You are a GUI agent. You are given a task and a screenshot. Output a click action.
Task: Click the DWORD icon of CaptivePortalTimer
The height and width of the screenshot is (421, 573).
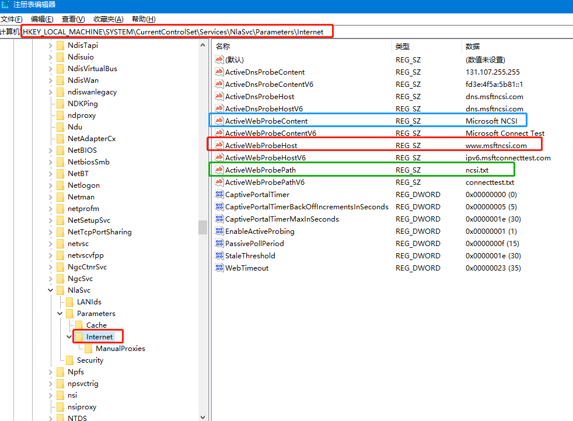coord(219,194)
